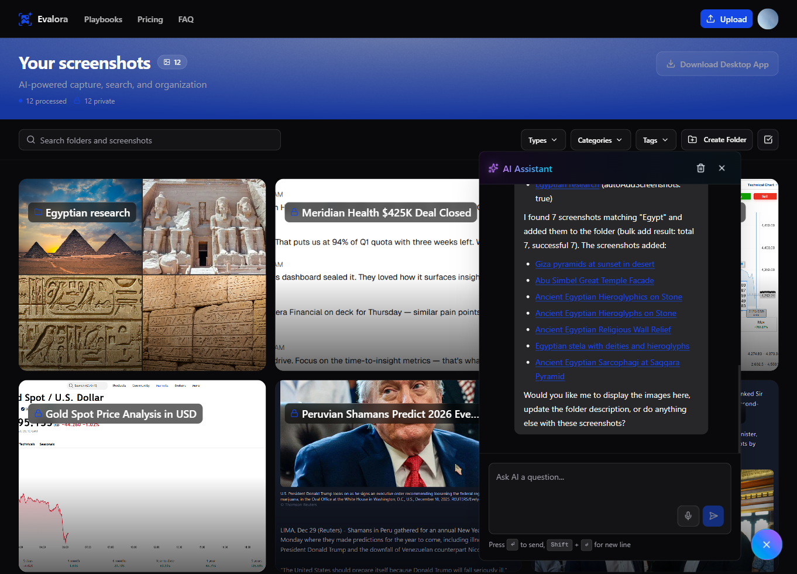Click the AI Assistant sparkle icon
This screenshot has width=797, height=574.
(493, 169)
